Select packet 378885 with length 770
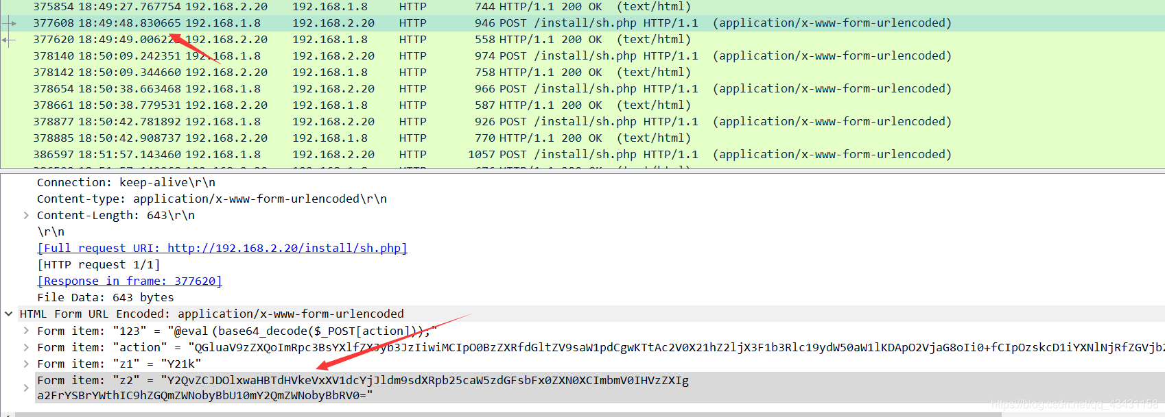 tap(582, 138)
